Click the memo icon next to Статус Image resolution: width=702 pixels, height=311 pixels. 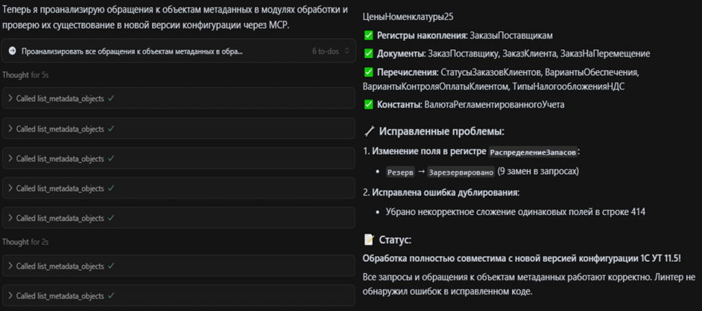369,240
